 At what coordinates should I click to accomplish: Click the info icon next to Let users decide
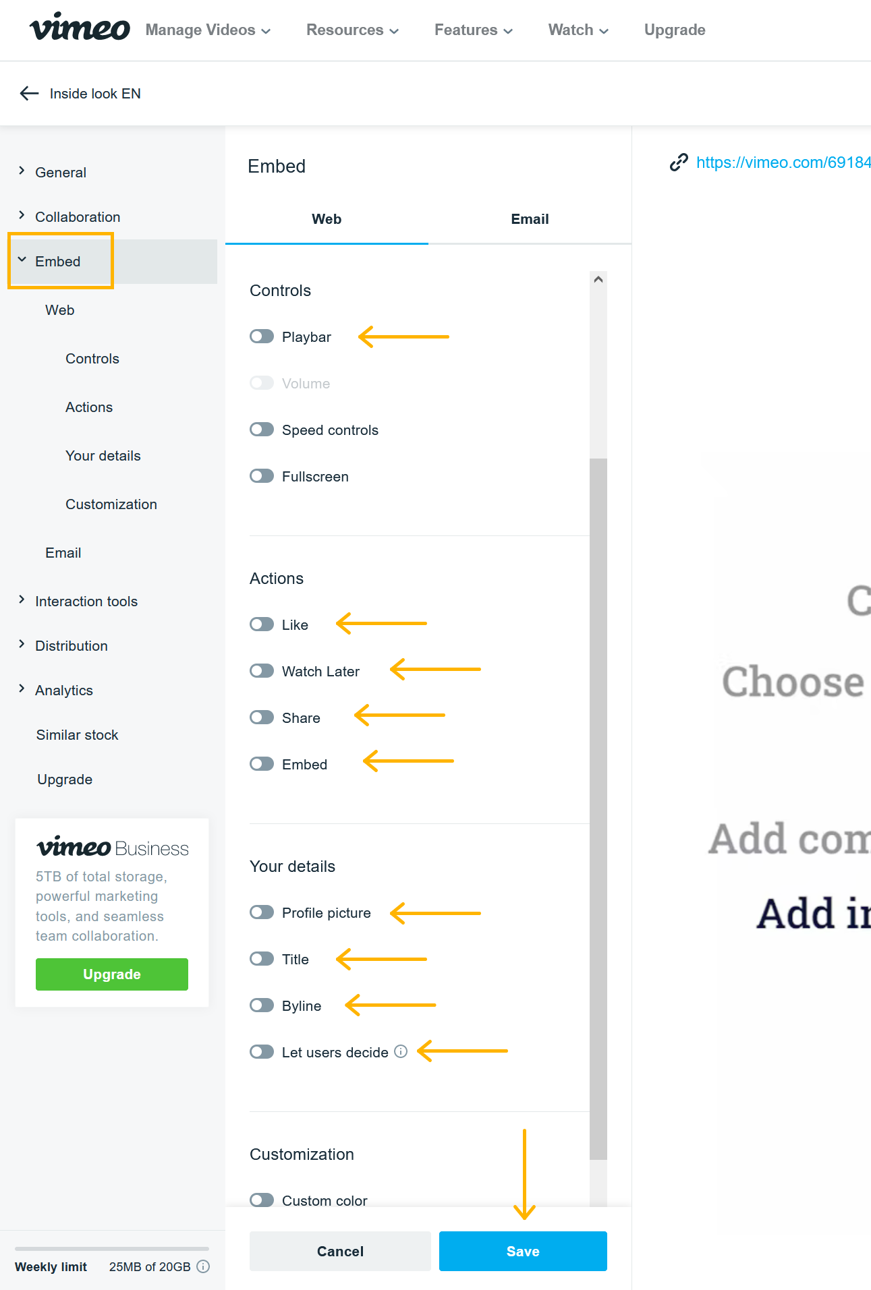(x=401, y=1051)
